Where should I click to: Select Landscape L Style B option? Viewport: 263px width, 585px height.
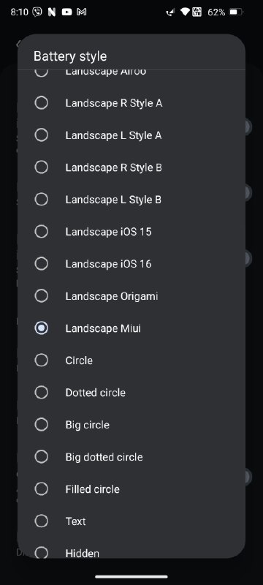tap(131, 199)
